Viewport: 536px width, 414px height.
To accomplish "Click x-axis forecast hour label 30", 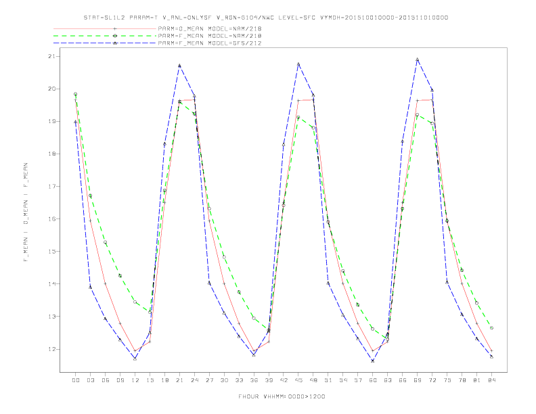I will [224, 380].
